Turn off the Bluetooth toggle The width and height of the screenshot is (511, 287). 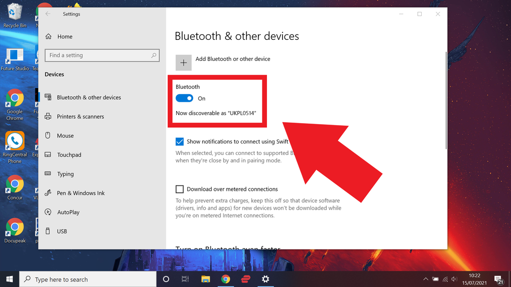[x=184, y=98]
